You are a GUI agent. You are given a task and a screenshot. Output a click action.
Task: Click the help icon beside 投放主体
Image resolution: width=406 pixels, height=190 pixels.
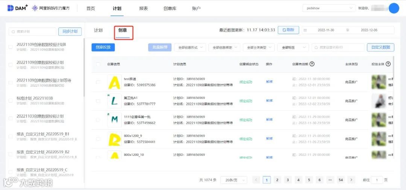coord(388,64)
